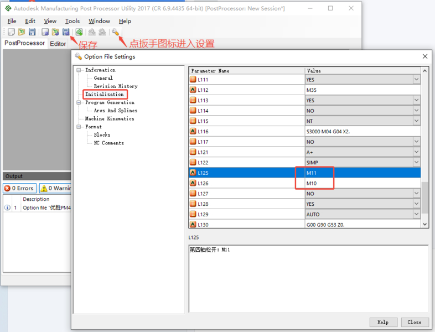Click the Help button in settings dialog

pyautogui.click(x=382, y=322)
